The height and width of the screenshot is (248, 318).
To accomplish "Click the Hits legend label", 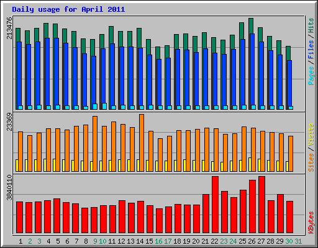I will click(311, 25).
